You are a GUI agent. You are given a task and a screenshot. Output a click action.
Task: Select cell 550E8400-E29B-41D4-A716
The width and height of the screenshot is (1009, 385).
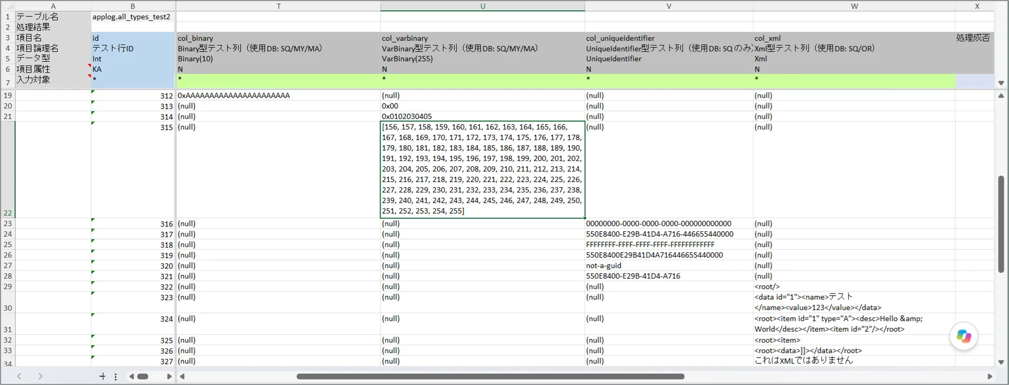pyautogui.click(x=669, y=276)
